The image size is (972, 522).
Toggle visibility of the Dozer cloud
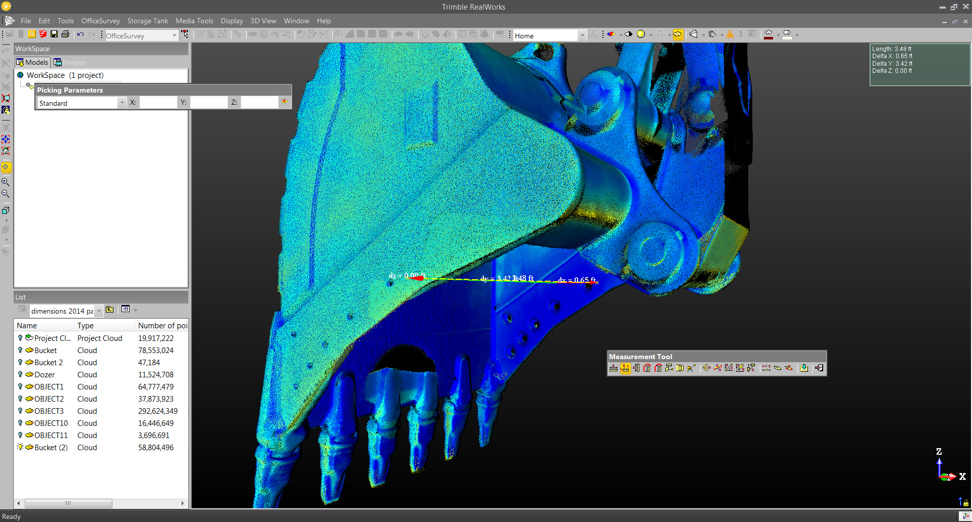point(20,375)
